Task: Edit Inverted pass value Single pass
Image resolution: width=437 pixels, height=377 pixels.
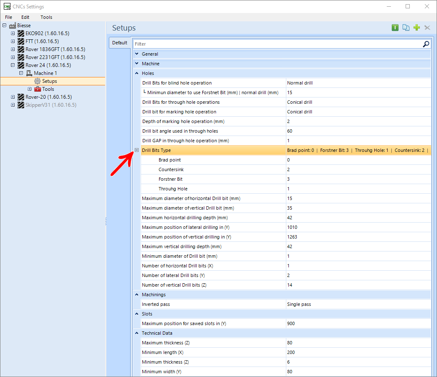Action: pyautogui.click(x=358, y=304)
